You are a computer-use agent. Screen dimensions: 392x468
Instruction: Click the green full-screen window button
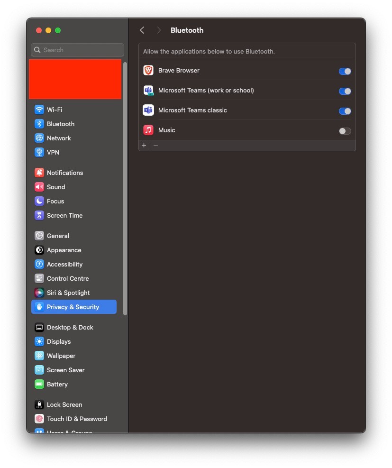(58, 30)
